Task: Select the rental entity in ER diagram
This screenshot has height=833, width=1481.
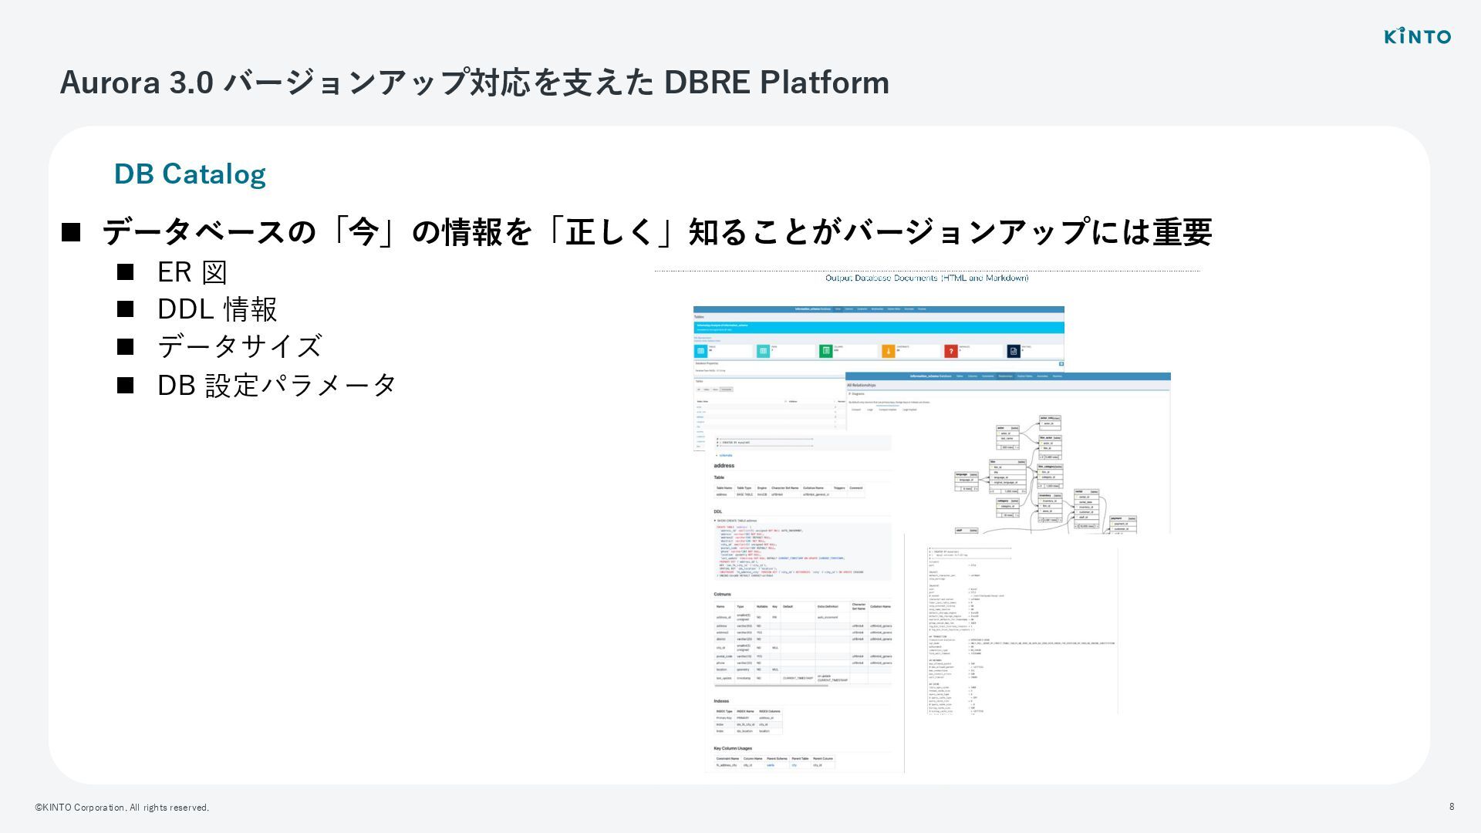Action: click(x=1086, y=508)
